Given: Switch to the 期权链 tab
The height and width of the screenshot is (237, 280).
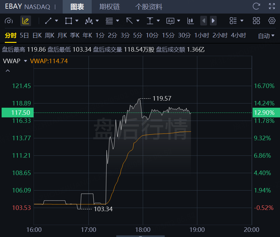Looking at the screenshot, I should pos(110,7).
